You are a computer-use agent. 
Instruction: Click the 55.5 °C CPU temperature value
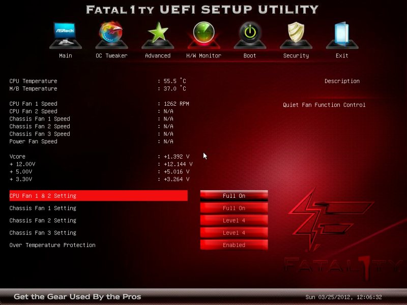175,81
